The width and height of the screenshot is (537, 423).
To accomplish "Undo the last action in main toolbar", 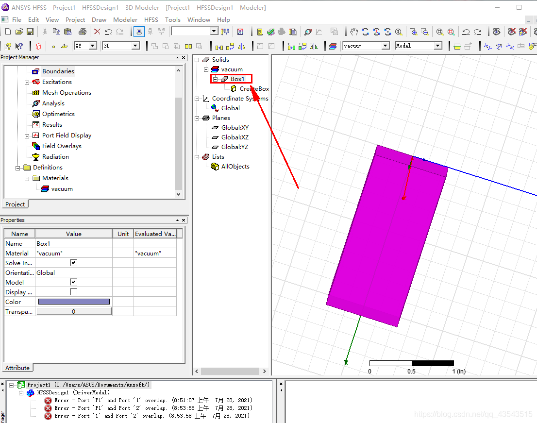I will tap(109, 32).
